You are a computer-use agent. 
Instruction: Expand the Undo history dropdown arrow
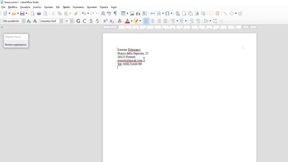coord(88,13)
